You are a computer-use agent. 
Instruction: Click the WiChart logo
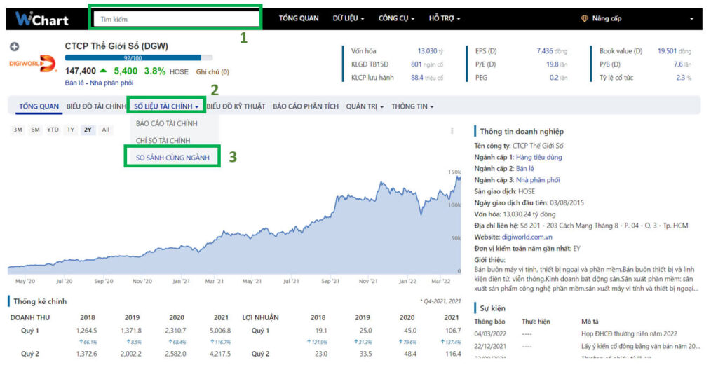click(x=41, y=19)
